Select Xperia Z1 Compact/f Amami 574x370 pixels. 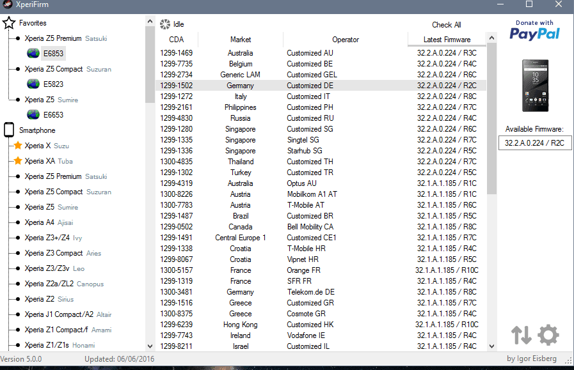pos(68,330)
